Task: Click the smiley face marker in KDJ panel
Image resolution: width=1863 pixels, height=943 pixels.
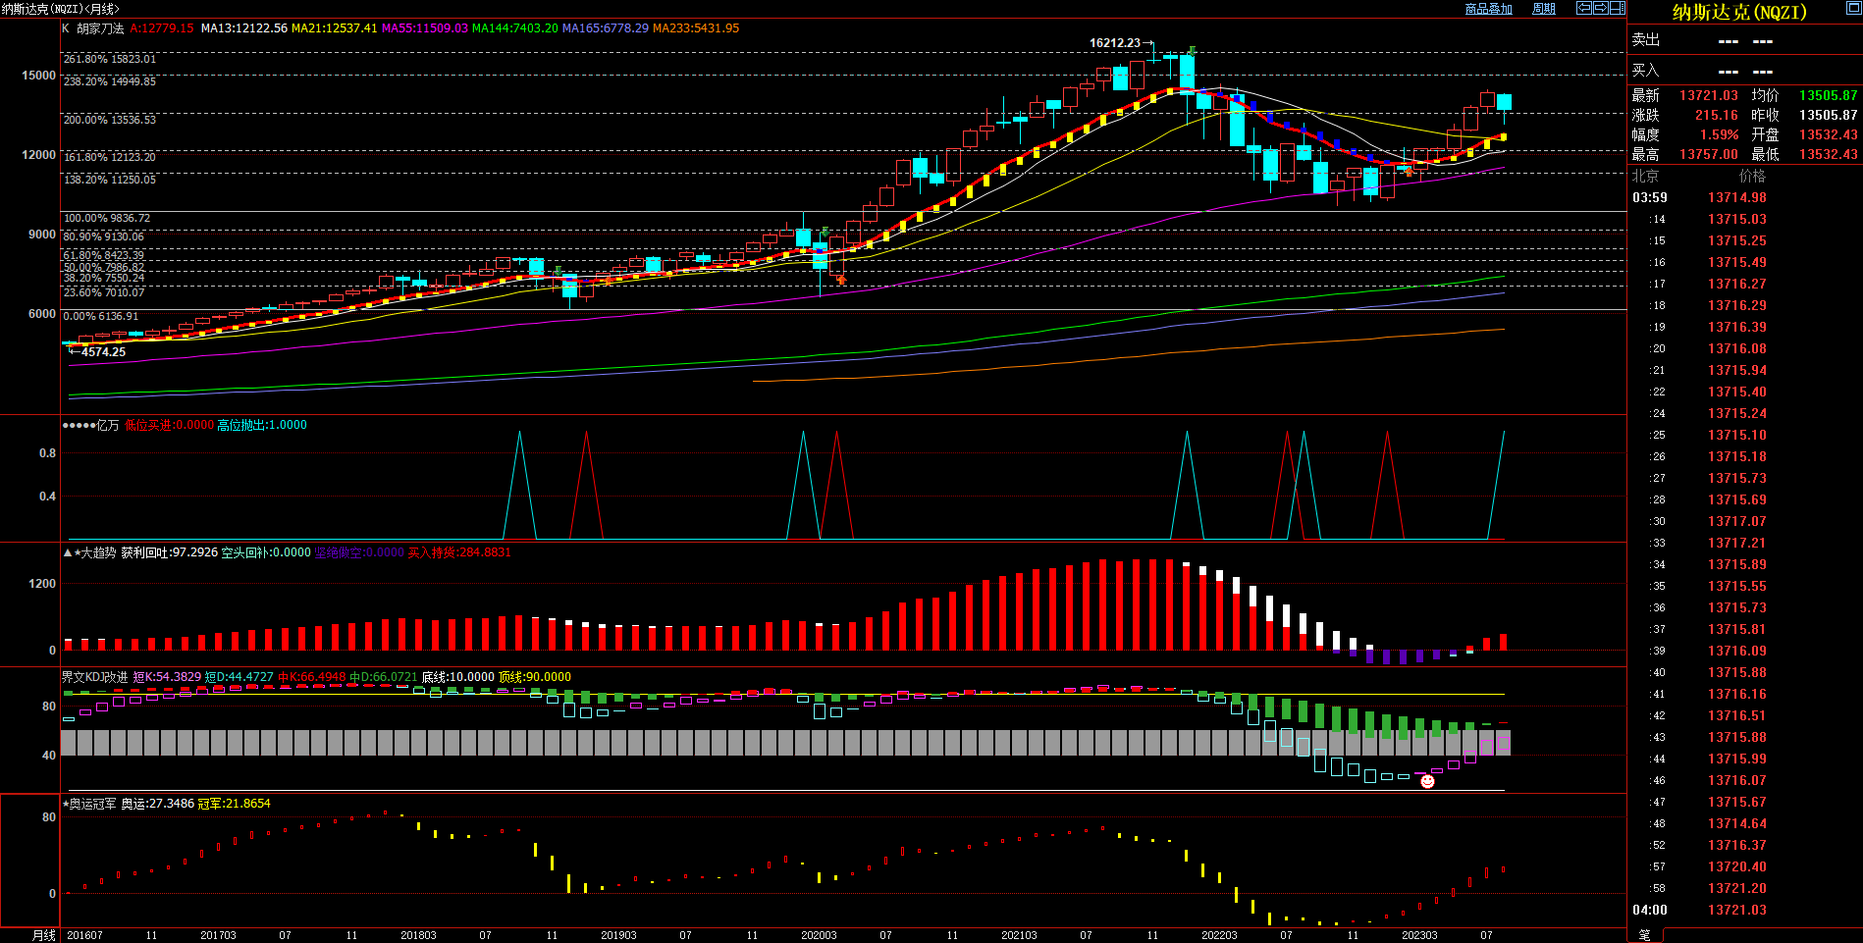Action: click(x=1427, y=781)
